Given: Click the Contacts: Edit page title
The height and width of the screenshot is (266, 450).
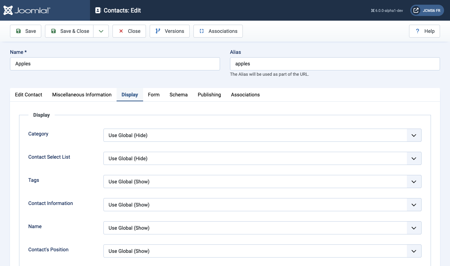Looking at the screenshot, I should tap(122, 10).
